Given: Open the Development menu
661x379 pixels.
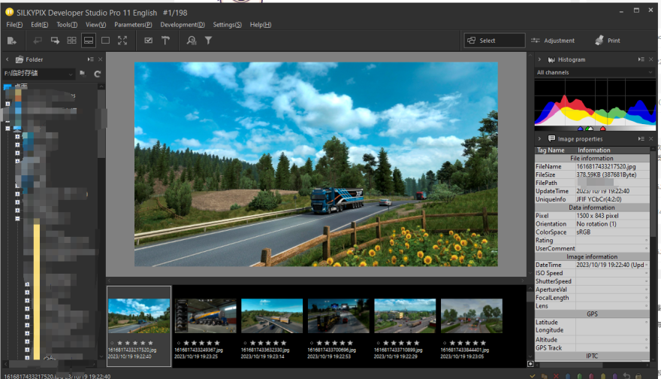Looking at the screenshot, I should tap(183, 25).
